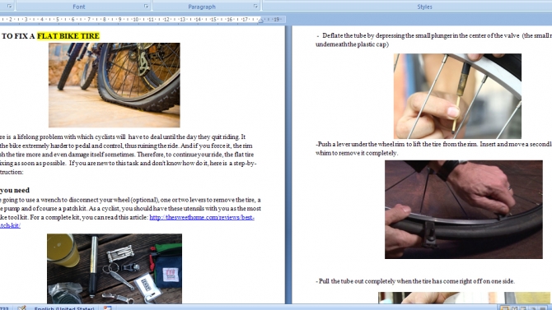The width and height of the screenshot is (552, 310).
Task: Switch to Web Layout view button
Action: click(523, 308)
